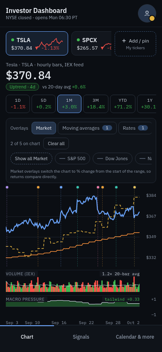Click the blue event marker dot
The image size is (162, 352).
[61, 187]
